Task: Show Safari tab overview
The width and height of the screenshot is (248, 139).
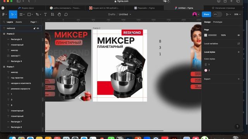Action: 238,1
